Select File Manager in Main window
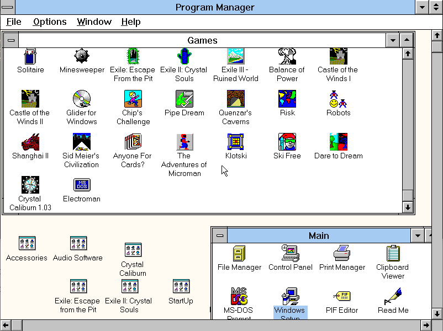The height and width of the screenshot is (331, 443). pyautogui.click(x=239, y=253)
